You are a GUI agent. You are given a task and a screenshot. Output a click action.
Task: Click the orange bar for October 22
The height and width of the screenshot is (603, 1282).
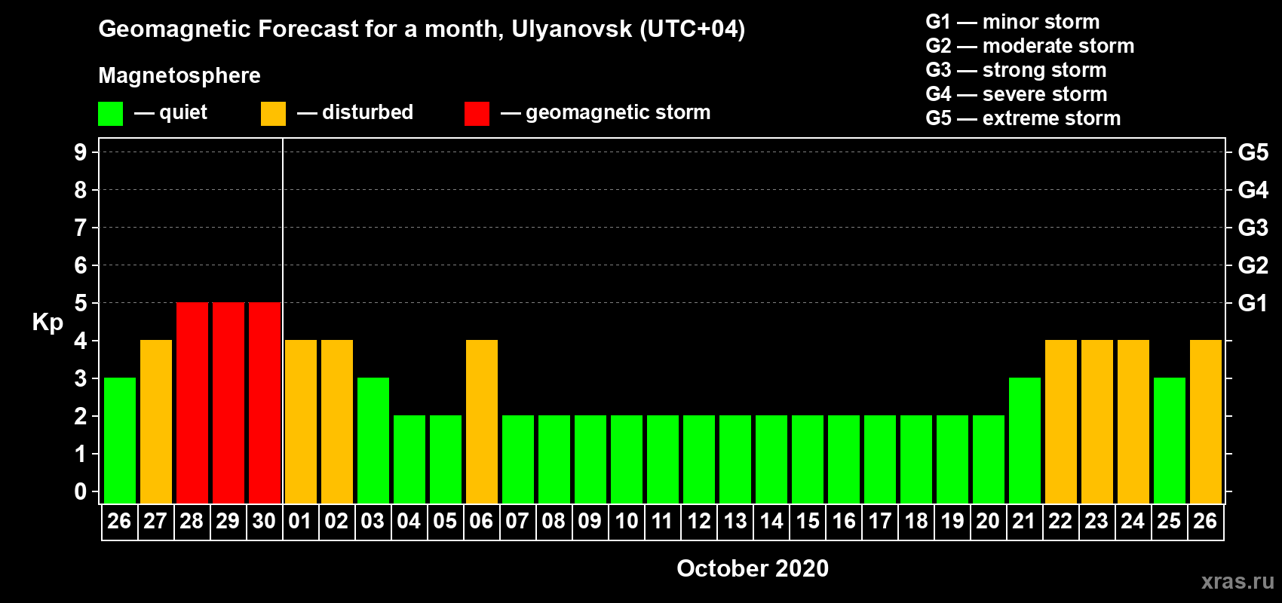[1061, 422]
